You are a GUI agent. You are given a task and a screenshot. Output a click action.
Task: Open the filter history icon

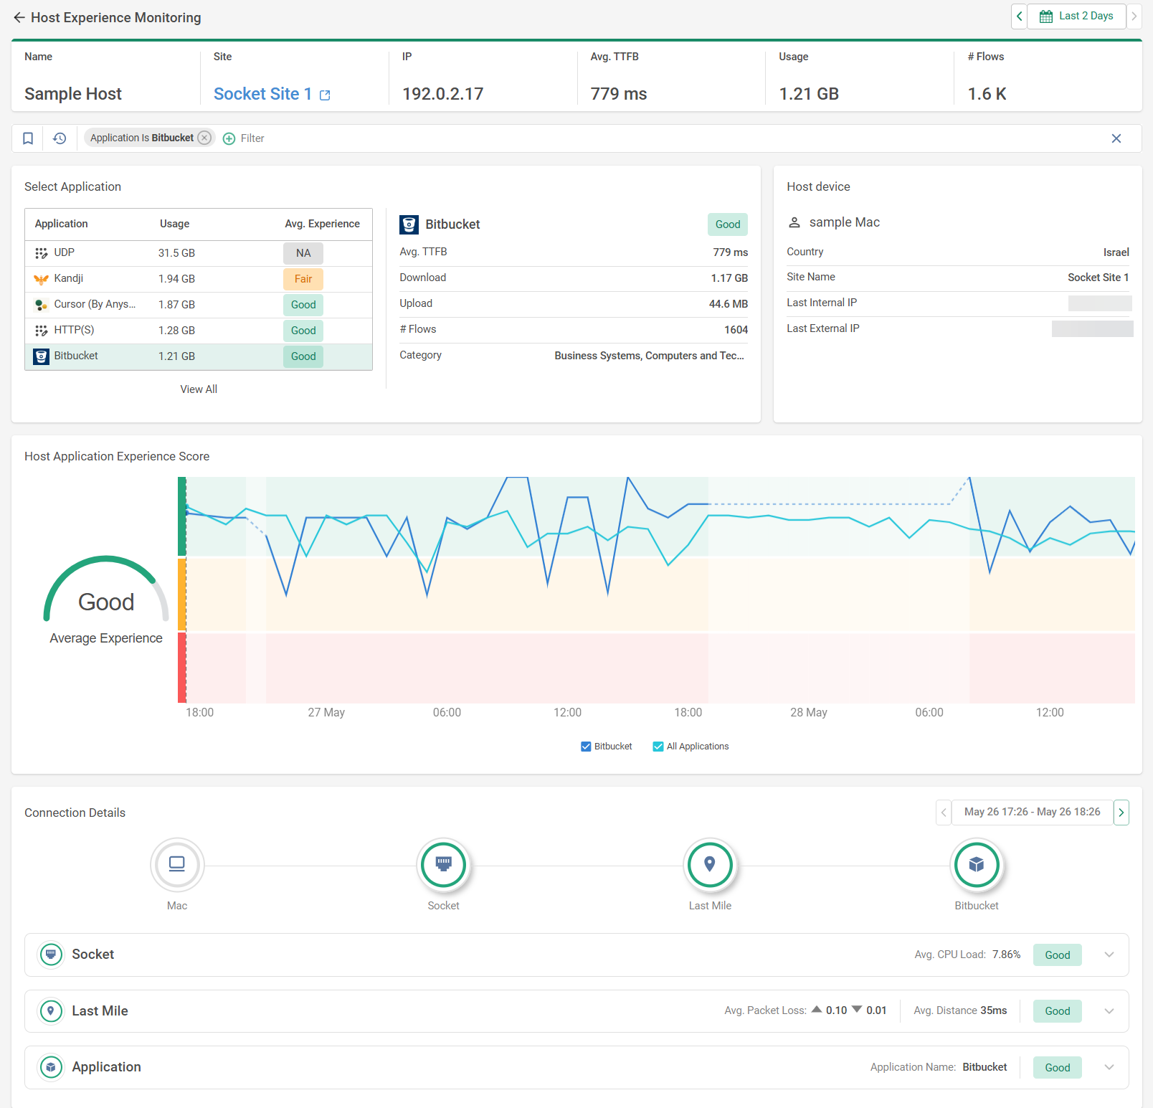60,138
